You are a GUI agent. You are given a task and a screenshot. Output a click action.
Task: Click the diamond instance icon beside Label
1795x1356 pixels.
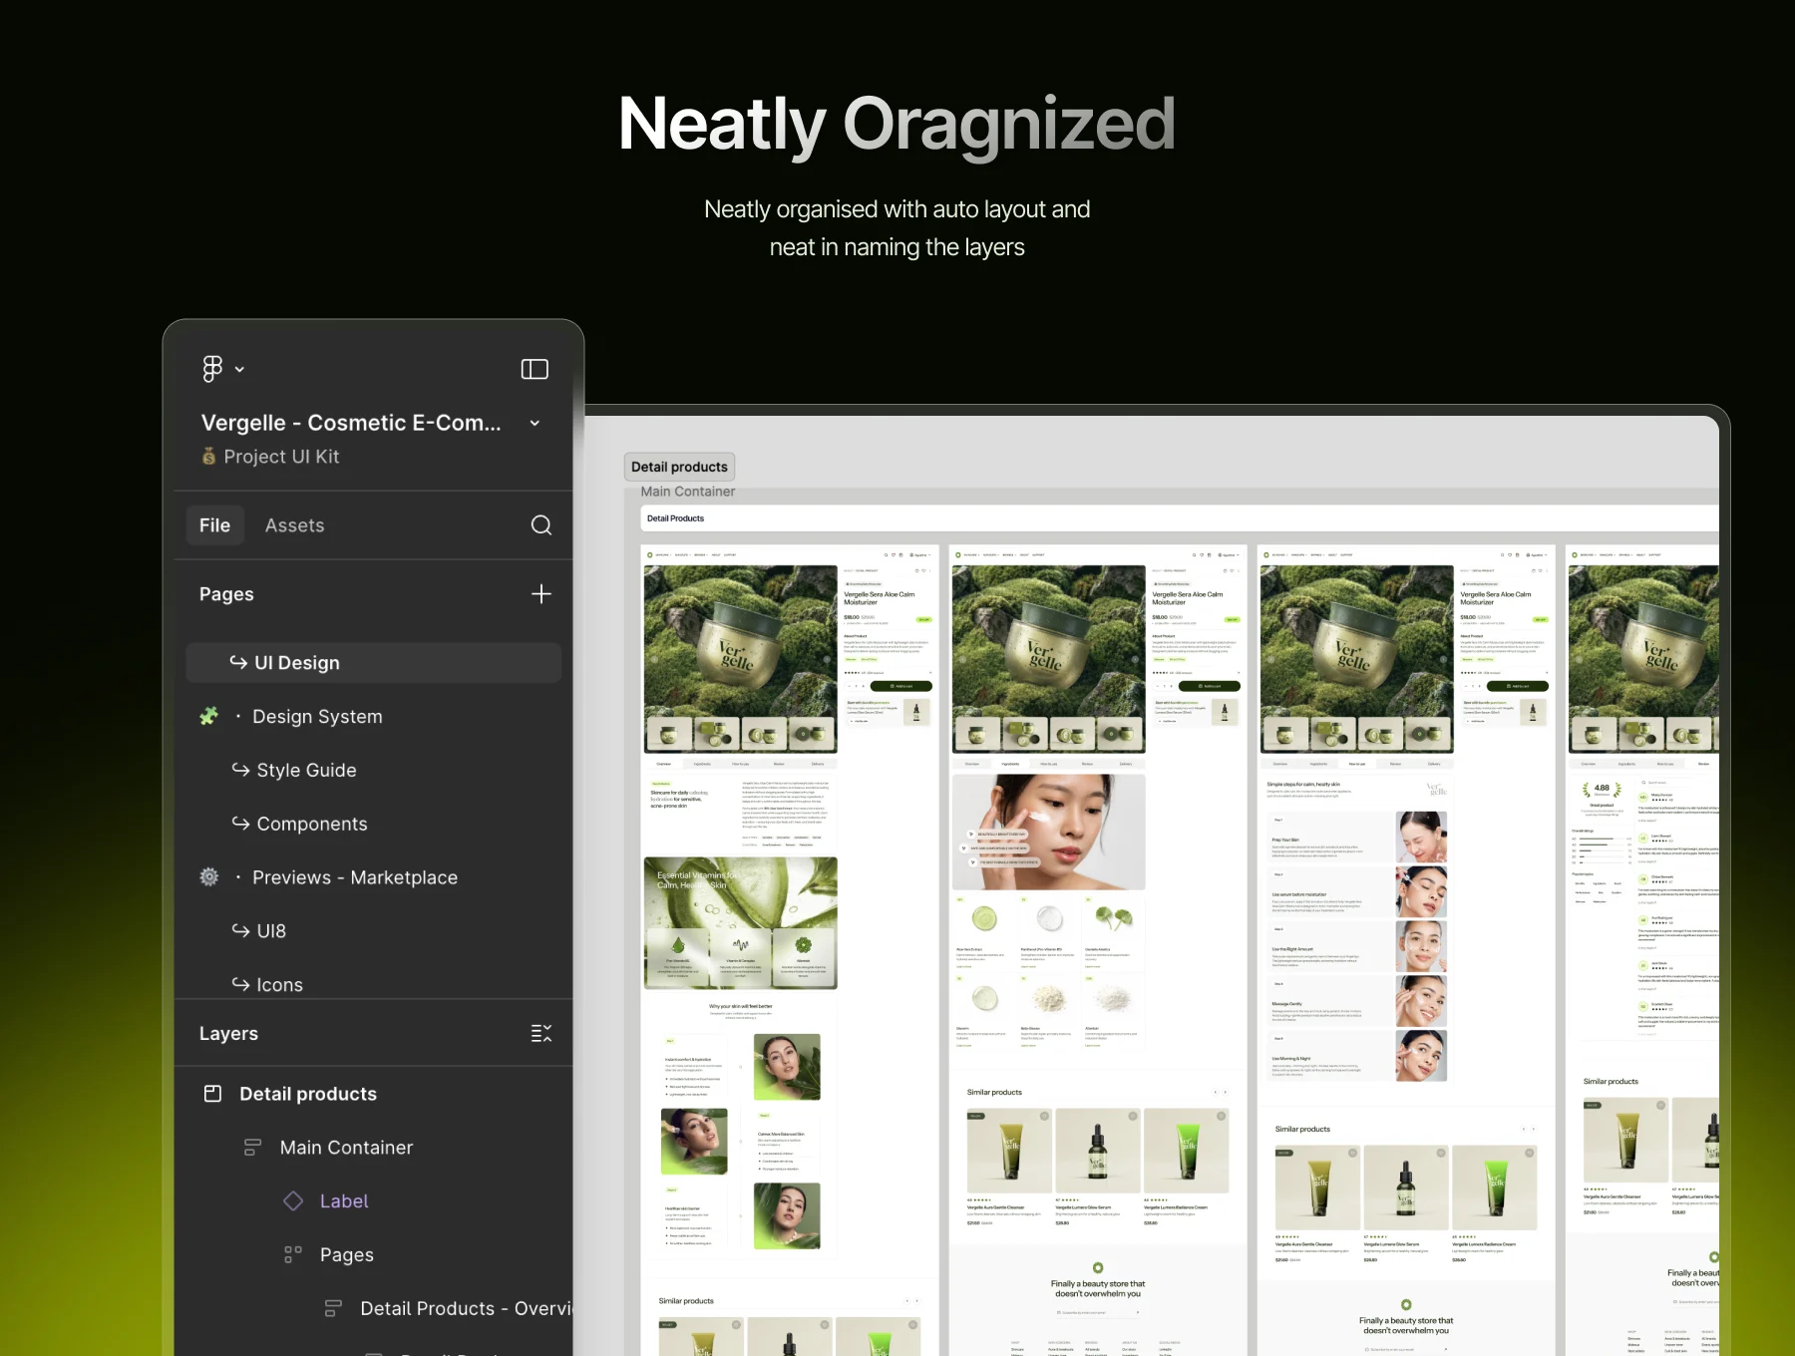point(293,1201)
